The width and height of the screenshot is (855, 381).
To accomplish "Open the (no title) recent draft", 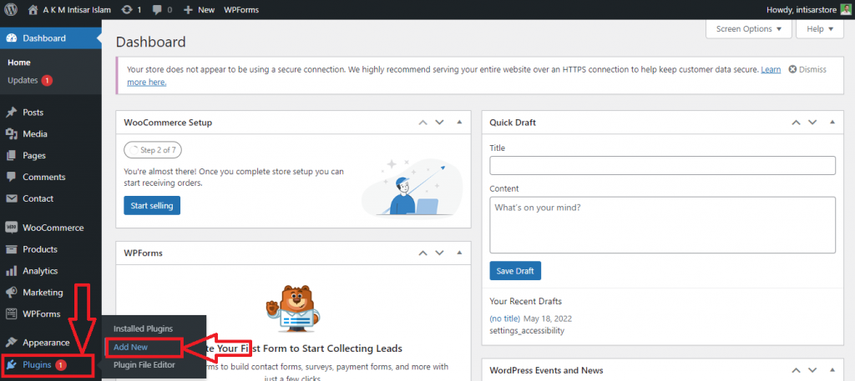I will pyautogui.click(x=505, y=318).
